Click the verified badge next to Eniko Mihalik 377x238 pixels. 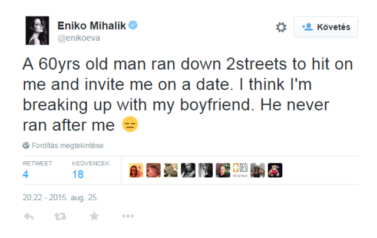(134, 25)
